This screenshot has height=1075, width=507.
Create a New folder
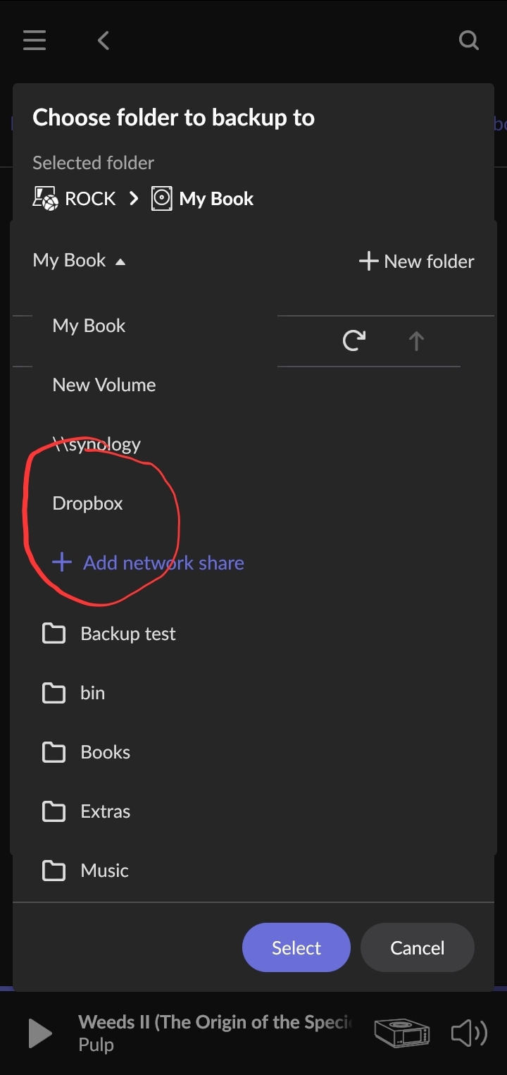pyautogui.click(x=416, y=262)
